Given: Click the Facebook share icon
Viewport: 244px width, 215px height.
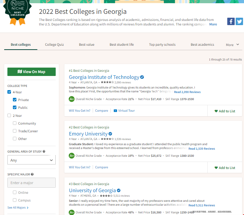Looking at the screenshot, I should 231,22.
